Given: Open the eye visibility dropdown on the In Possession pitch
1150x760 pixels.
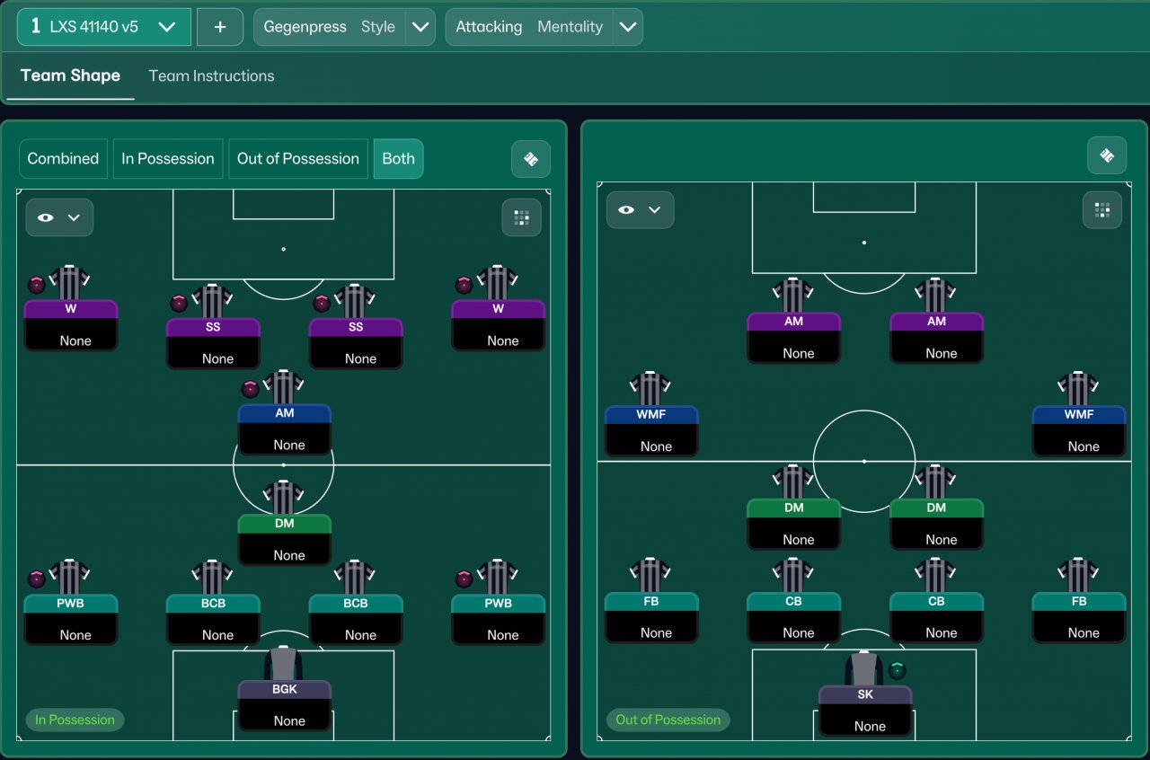Looking at the screenshot, I should click(59, 217).
